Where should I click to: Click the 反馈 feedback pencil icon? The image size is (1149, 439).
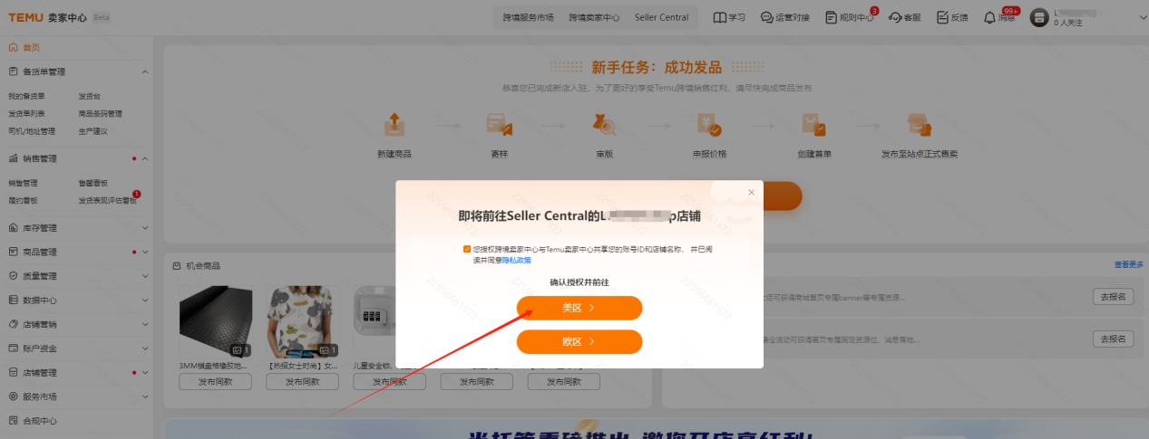pos(942,17)
